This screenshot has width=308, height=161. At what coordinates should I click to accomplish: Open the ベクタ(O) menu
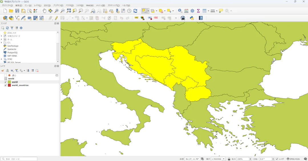tap(70, 5)
